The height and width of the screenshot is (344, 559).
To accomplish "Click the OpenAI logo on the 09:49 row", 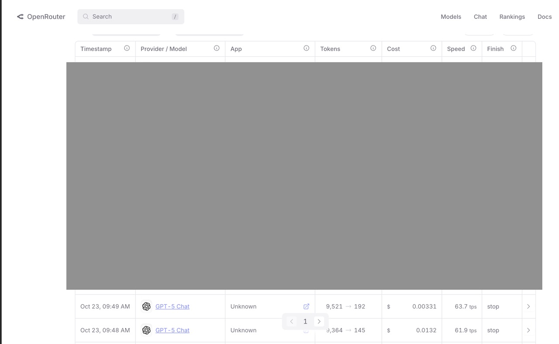I will coord(146,306).
